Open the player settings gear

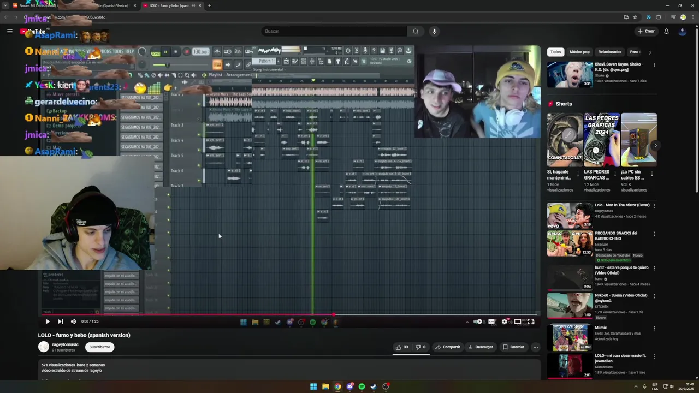pyautogui.click(x=505, y=321)
